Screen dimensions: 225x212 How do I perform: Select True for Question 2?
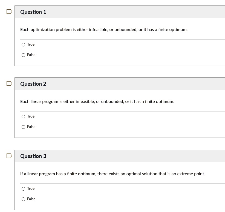23,116
